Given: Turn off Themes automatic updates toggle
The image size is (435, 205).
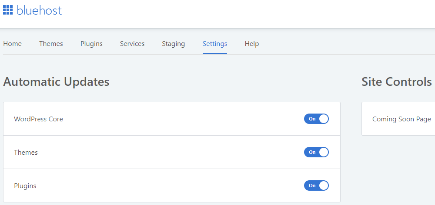Looking at the screenshot, I should (x=317, y=152).
